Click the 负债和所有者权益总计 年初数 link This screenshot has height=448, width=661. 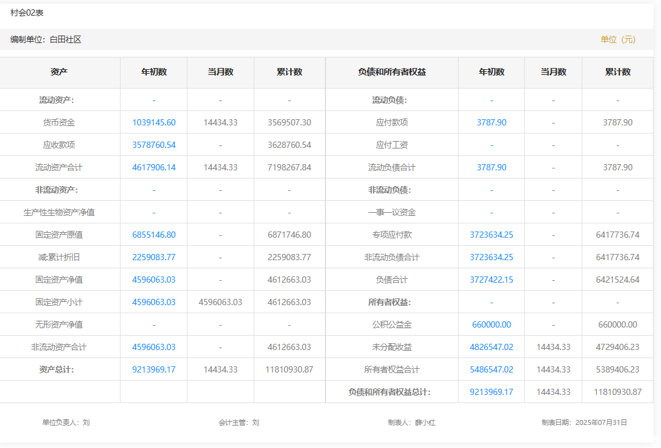click(x=491, y=392)
